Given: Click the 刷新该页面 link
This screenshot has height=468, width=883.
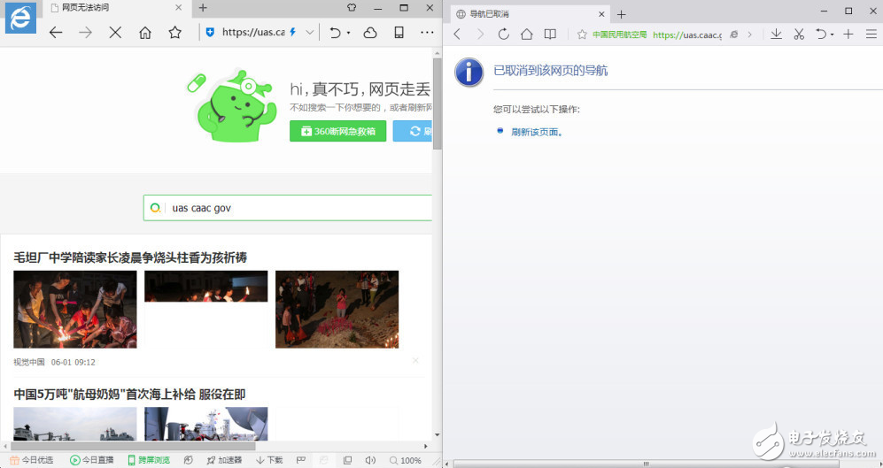Looking at the screenshot, I should point(537,132).
